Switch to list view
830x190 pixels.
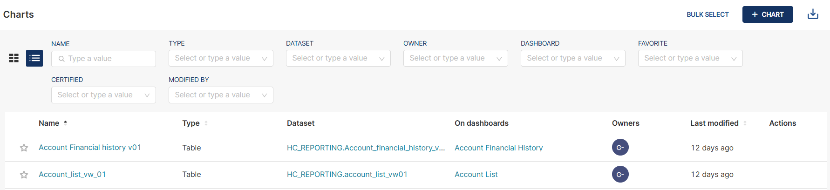tap(34, 58)
